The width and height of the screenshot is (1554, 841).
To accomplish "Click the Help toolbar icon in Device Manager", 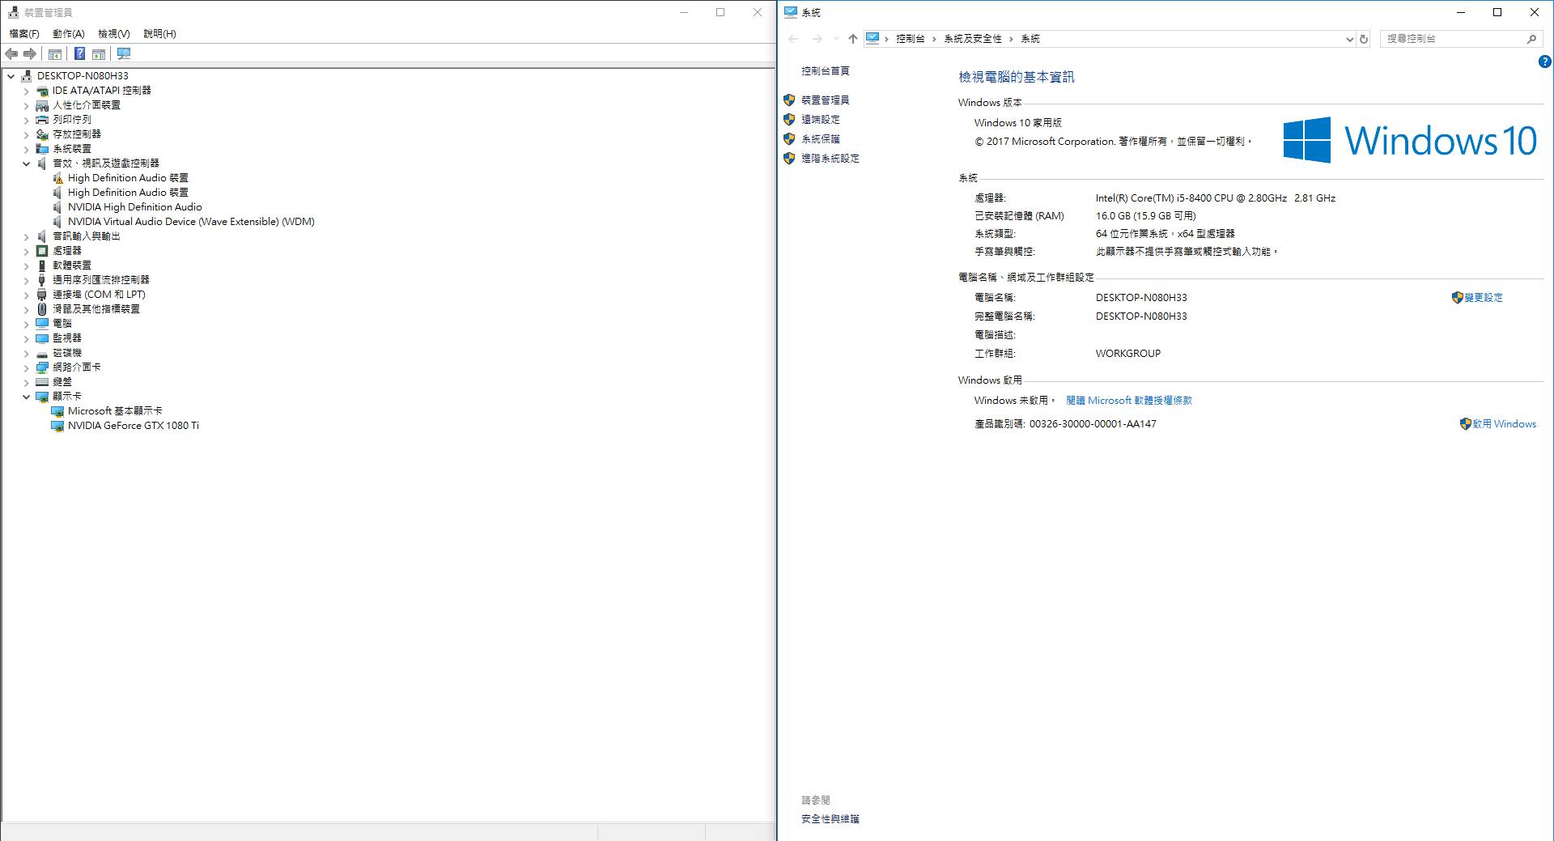I will pyautogui.click(x=79, y=54).
